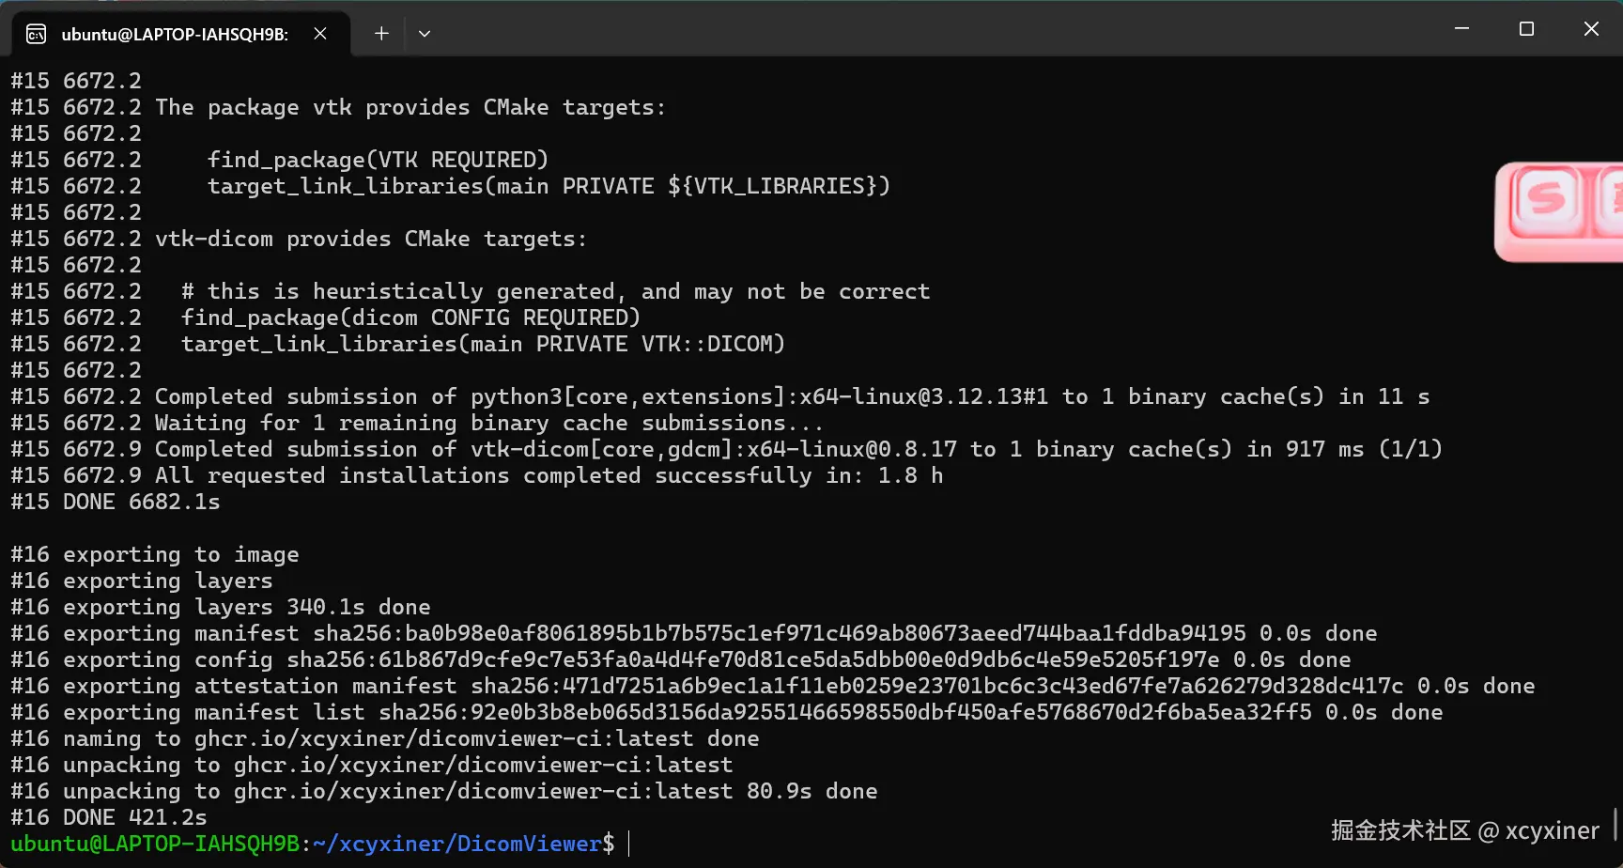Screen dimensions: 1623x868
Task: Click the find_package(VTK REQUIRED) line
Action: 378,161
